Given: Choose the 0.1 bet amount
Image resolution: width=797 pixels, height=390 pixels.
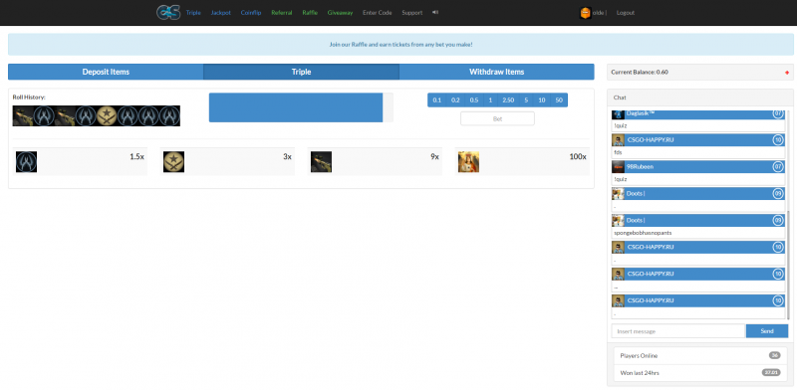Looking at the screenshot, I should coord(437,100).
